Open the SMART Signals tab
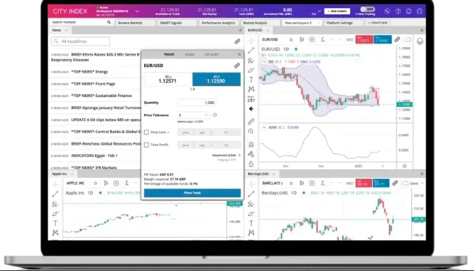474x271 pixels. click(177, 23)
